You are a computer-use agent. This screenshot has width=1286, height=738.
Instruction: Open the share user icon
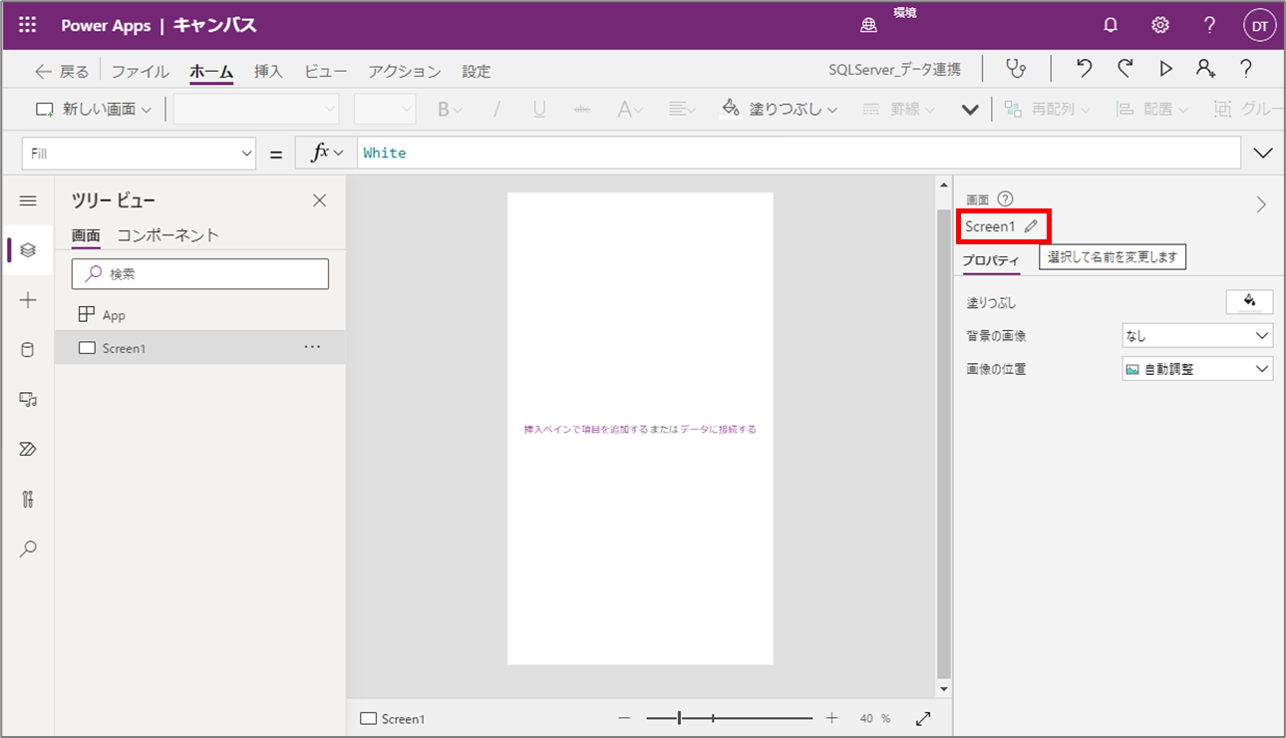(x=1206, y=69)
